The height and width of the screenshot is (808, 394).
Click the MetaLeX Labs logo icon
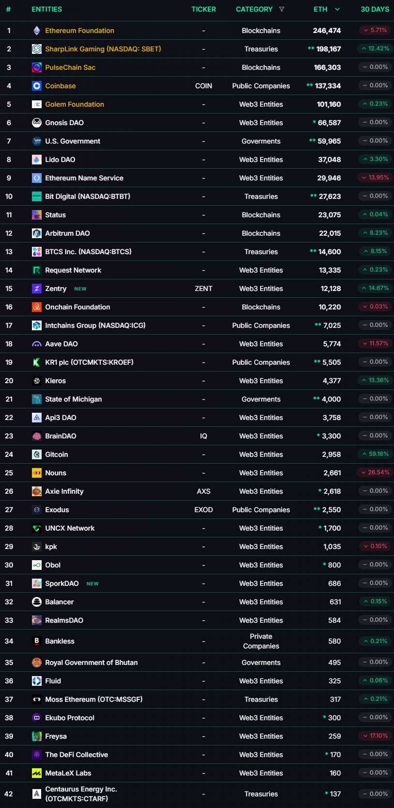(37, 773)
